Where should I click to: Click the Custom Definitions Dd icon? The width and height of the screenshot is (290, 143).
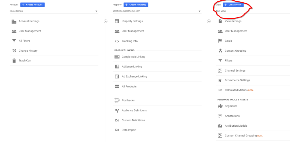[117, 120]
